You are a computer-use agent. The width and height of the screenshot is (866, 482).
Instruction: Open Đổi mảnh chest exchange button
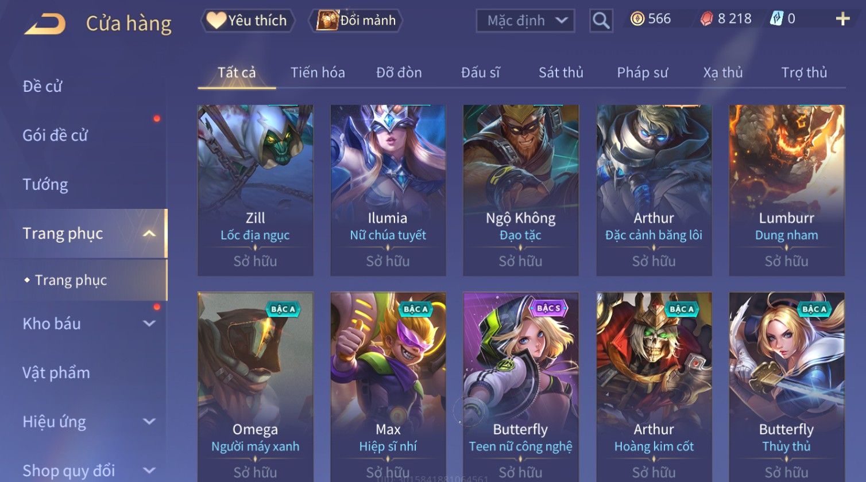coord(357,21)
